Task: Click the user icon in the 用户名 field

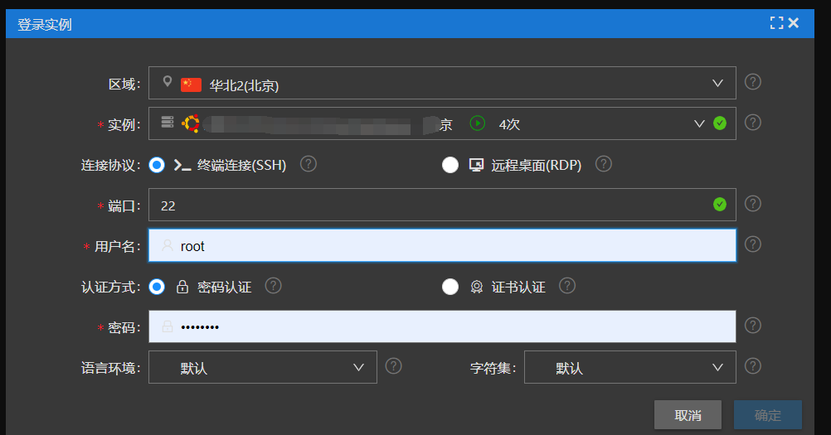Action: pos(167,245)
